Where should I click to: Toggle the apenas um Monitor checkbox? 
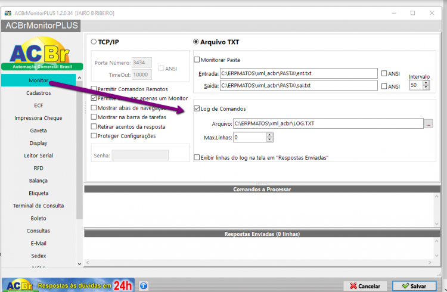(94, 98)
